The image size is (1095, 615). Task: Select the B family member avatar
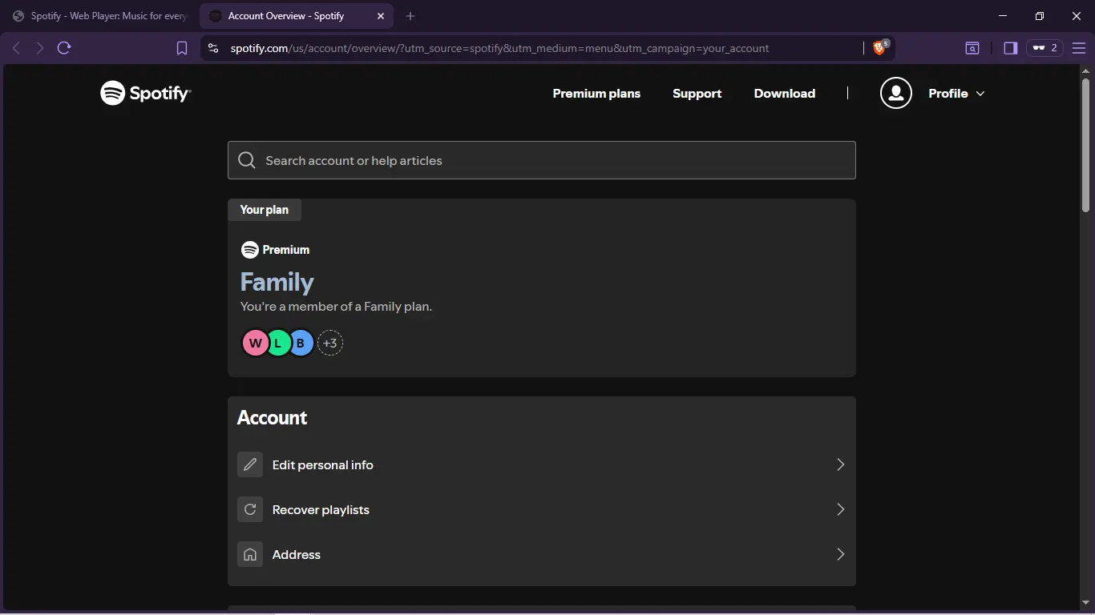click(301, 344)
